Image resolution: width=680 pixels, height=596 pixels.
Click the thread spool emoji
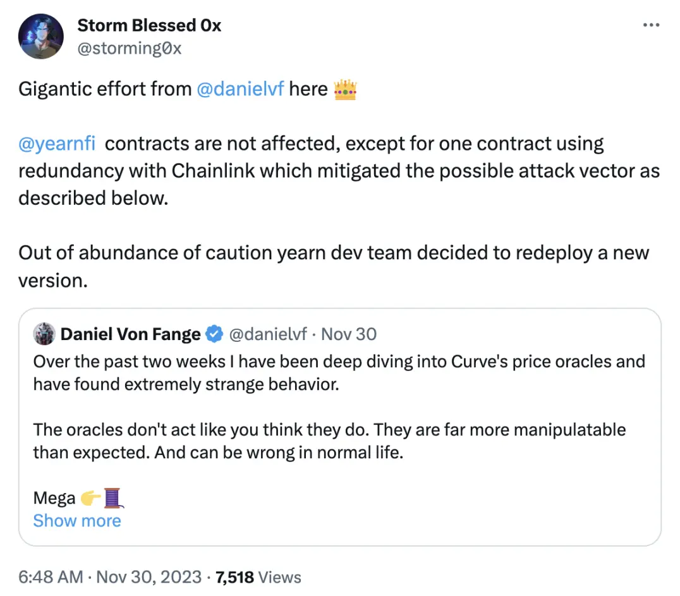tap(112, 498)
